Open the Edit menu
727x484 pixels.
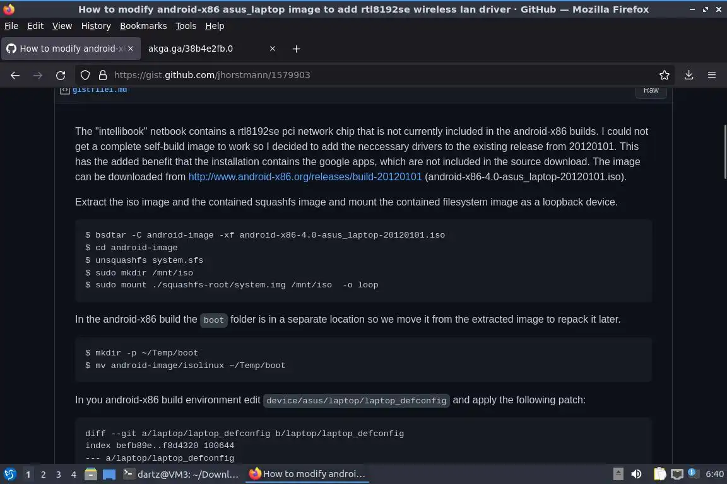click(x=35, y=26)
